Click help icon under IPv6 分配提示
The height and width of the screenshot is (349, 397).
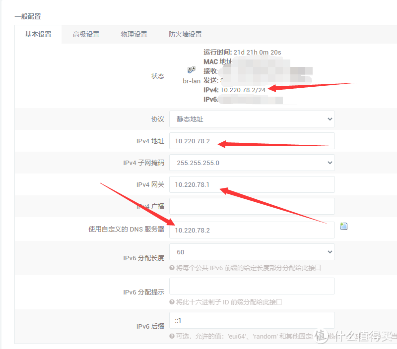coord(172,302)
